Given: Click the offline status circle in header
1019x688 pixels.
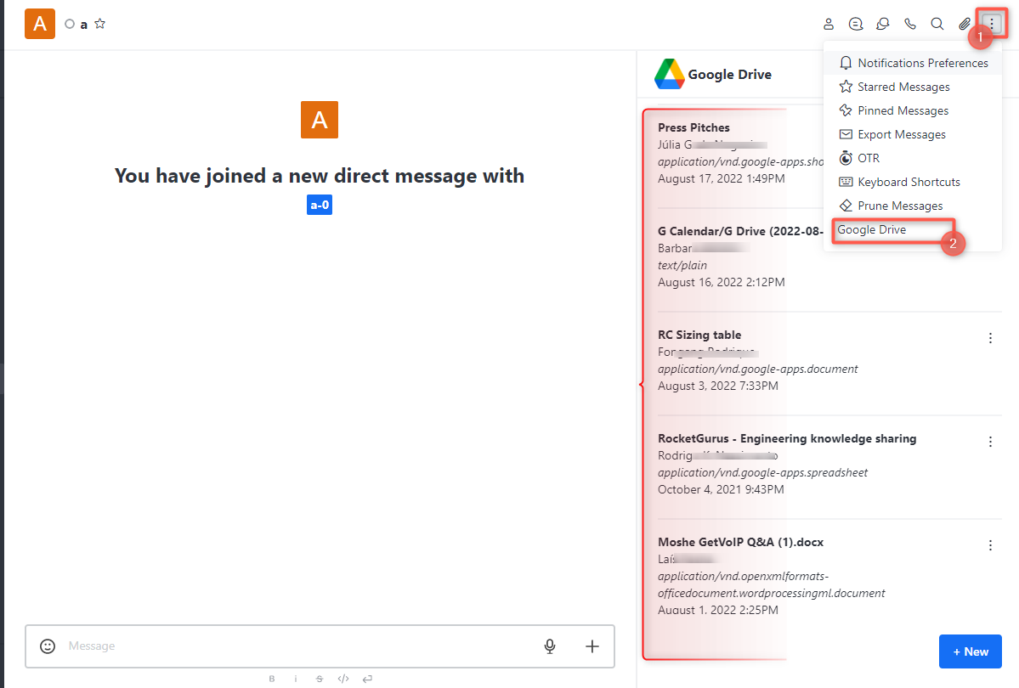Looking at the screenshot, I should click(x=70, y=24).
